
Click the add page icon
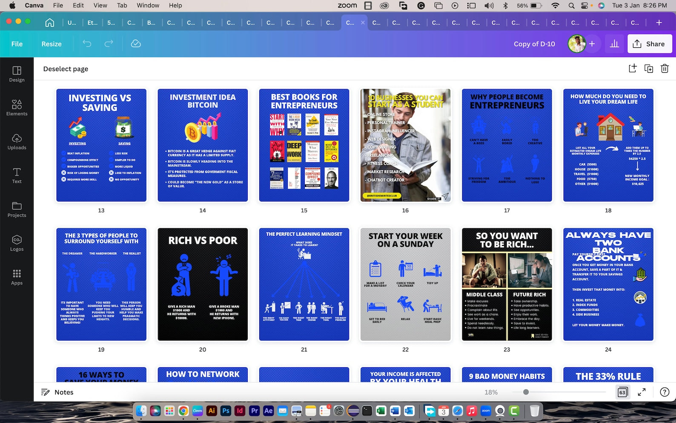point(633,68)
